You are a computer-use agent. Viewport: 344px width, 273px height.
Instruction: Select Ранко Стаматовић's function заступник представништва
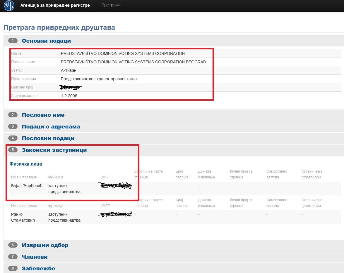pos(64,218)
